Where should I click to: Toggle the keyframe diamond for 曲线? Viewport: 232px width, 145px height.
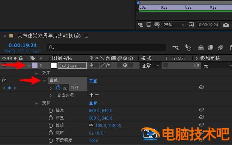point(10,88)
